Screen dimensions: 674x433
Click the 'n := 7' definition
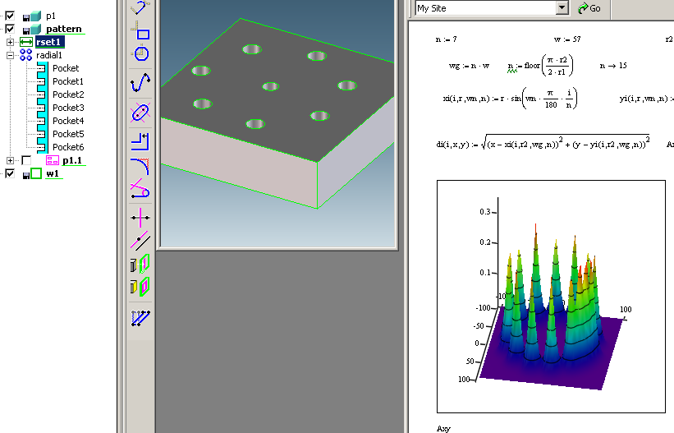[x=446, y=39]
